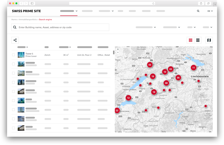Image resolution: width=224 pixels, height=145 pixels.
Task: Open the site search magnifier in header
Action: coord(198,11)
